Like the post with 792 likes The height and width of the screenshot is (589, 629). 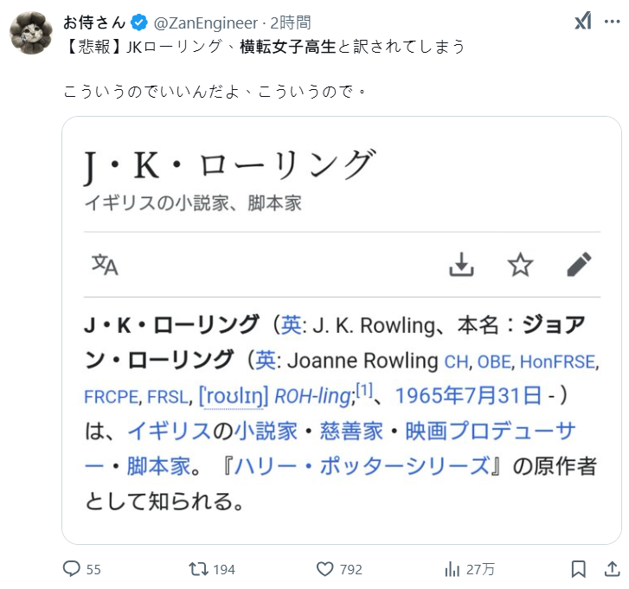326,569
